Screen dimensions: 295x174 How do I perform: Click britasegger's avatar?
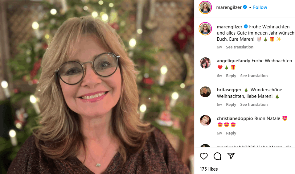pos(205,92)
